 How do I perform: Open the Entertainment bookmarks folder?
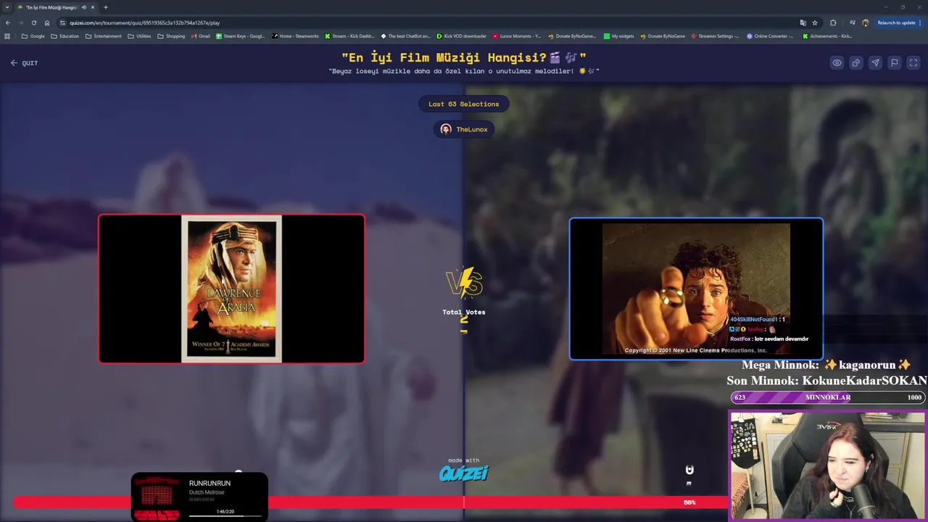[x=103, y=36]
